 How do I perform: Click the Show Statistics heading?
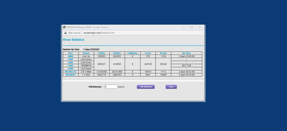[74, 40]
